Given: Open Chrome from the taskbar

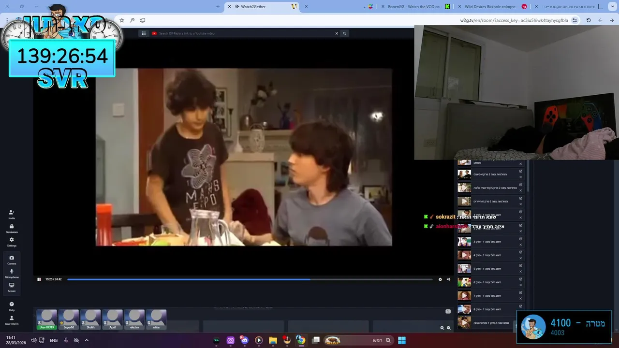Looking at the screenshot, I should point(301,340).
